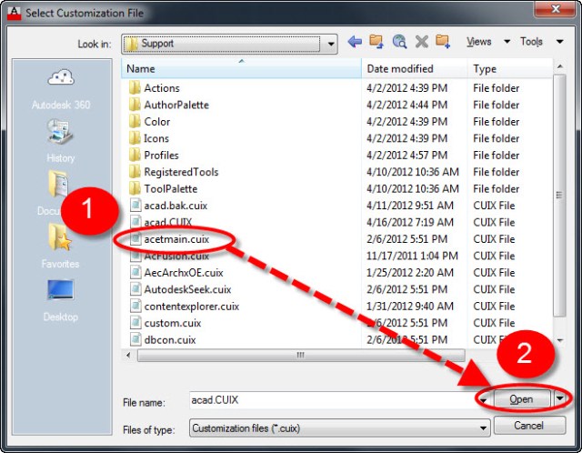
Task: Go up one folder level icon
Action: 376,42
